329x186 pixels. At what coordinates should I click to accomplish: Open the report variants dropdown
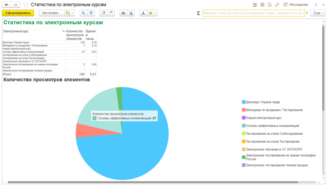pos(69,13)
